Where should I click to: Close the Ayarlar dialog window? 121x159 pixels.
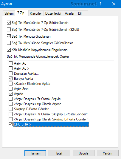[x=114, y=4]
